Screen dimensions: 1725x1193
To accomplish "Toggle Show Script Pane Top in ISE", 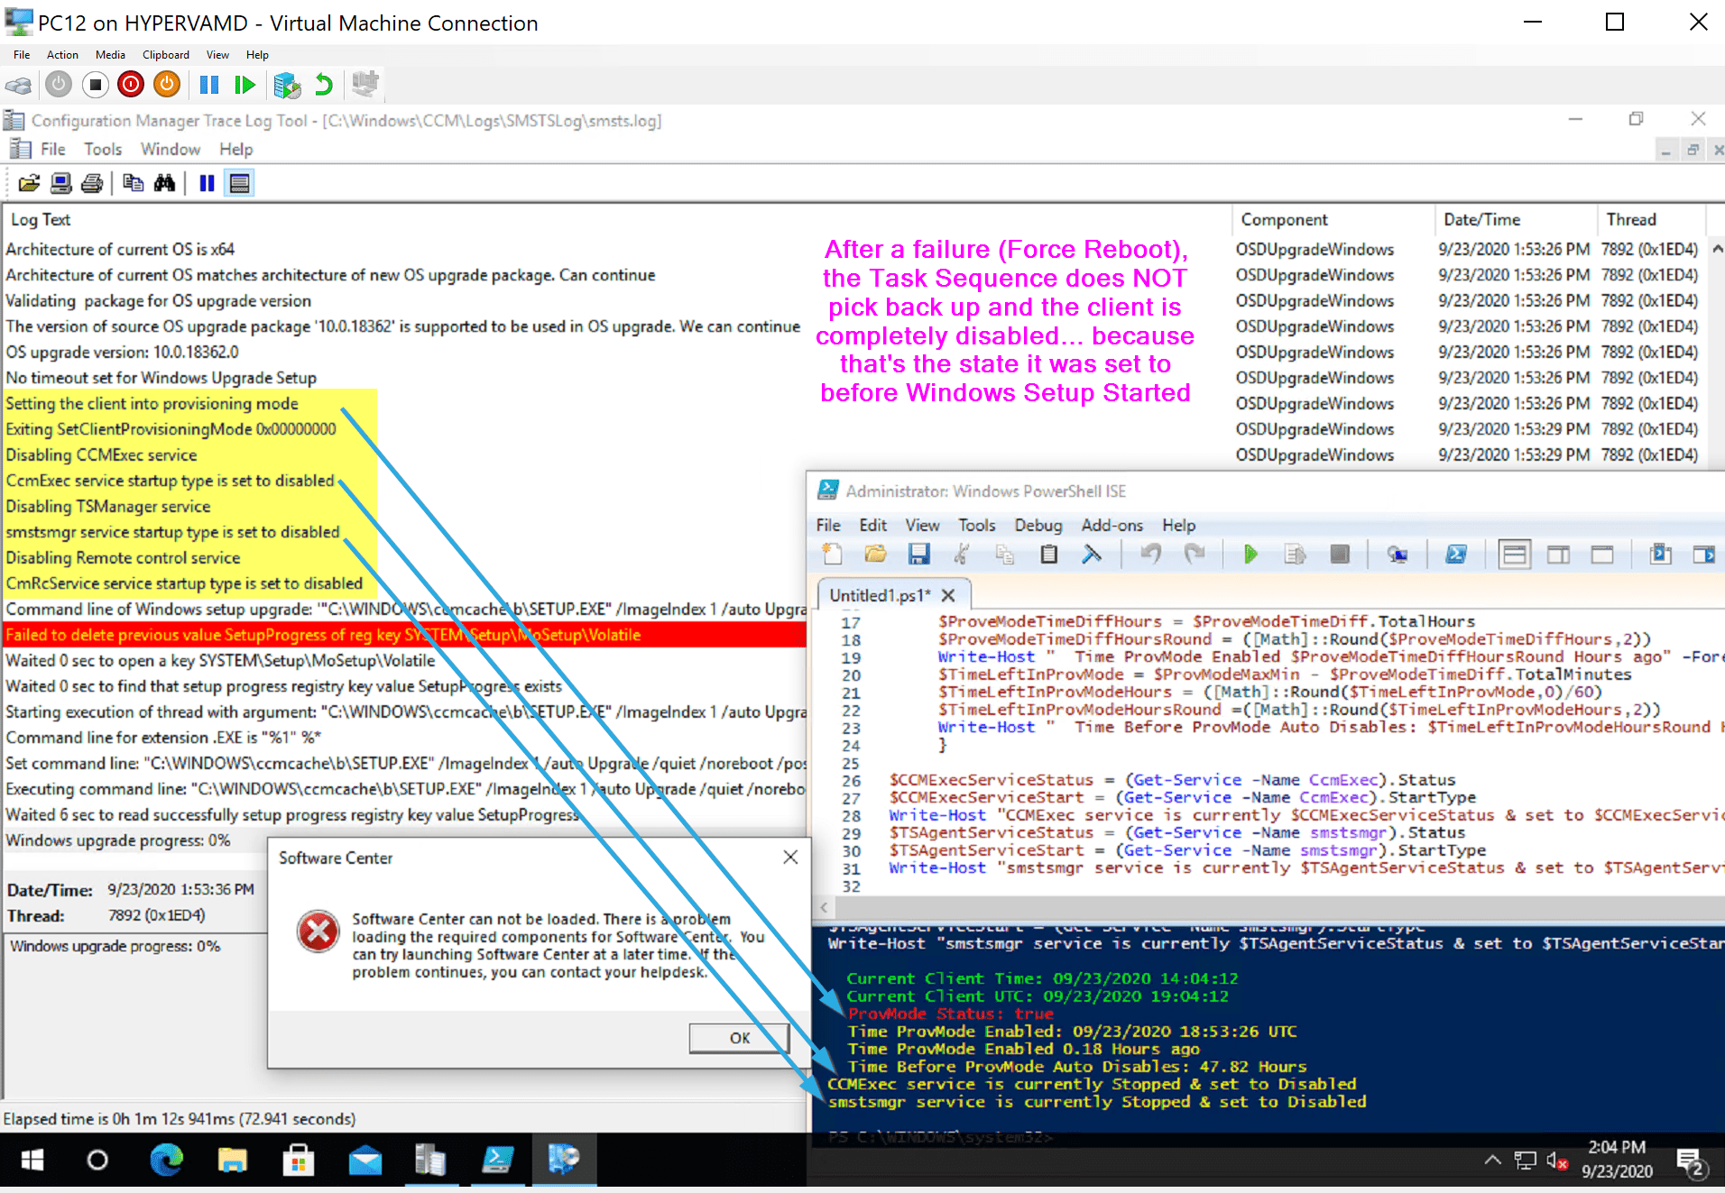I will 1515,555.
